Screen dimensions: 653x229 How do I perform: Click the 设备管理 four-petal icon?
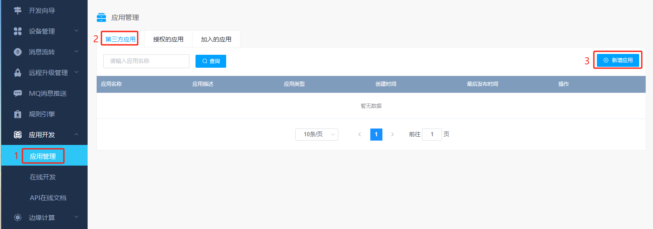[18, 31]
